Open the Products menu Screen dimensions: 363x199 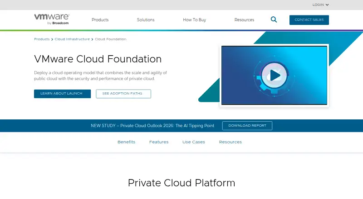coord(100,20)
